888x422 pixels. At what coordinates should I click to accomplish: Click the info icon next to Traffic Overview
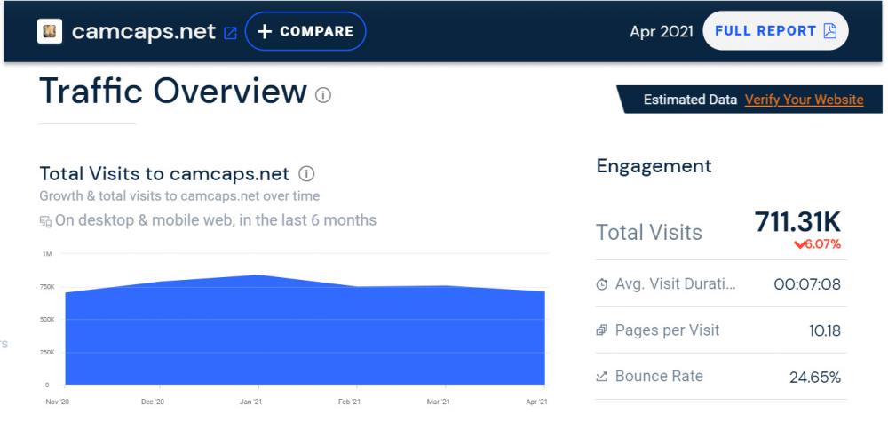point(323,94)
